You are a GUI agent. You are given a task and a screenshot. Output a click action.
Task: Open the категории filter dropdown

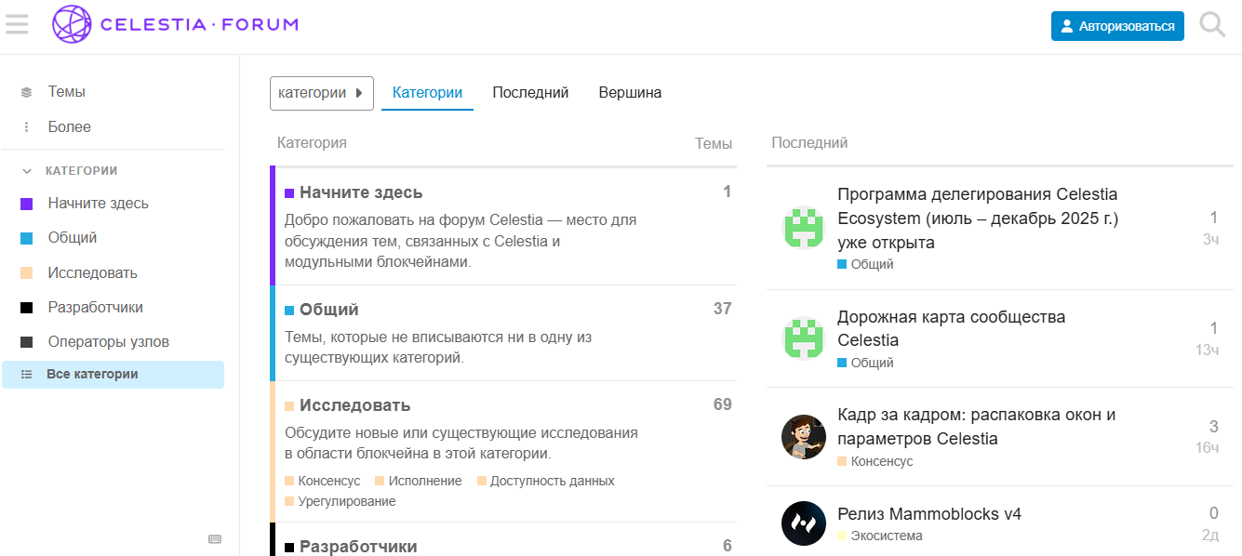322,93
